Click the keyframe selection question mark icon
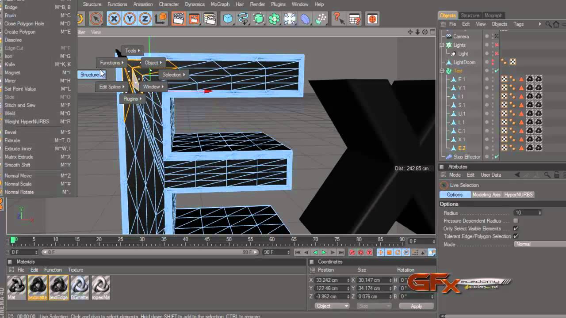 point(369,253)
